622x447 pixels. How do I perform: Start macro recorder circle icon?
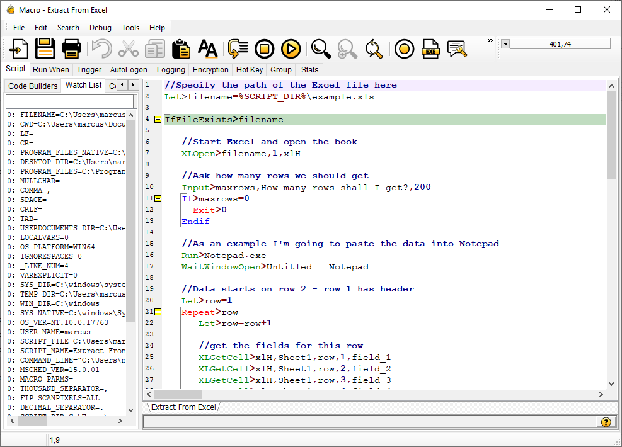[404, 48]
